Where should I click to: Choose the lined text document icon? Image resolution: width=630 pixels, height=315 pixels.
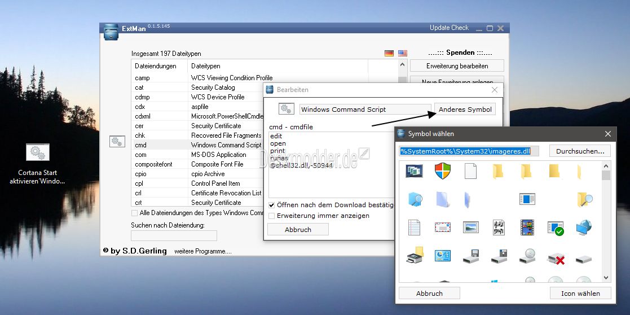414,228
